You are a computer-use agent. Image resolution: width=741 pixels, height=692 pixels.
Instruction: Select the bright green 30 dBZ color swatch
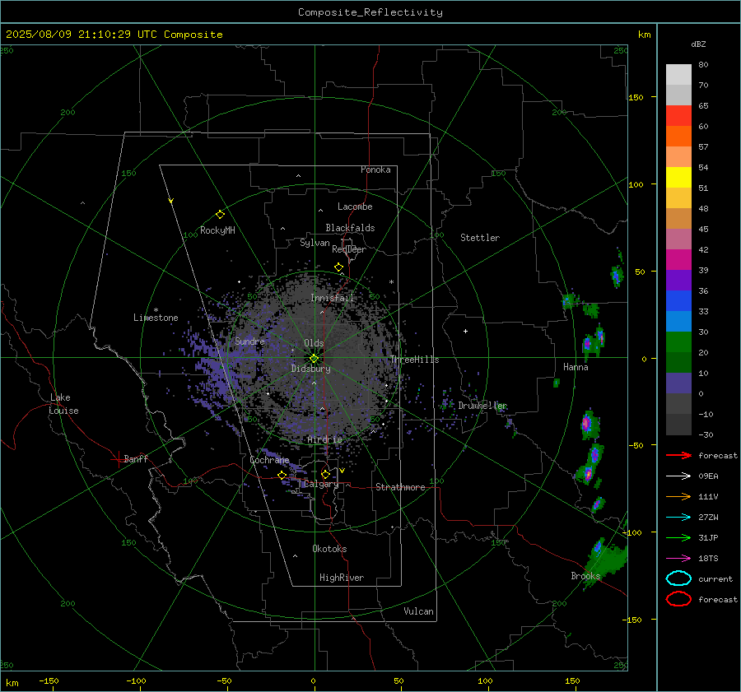click(x=678, y=341)
